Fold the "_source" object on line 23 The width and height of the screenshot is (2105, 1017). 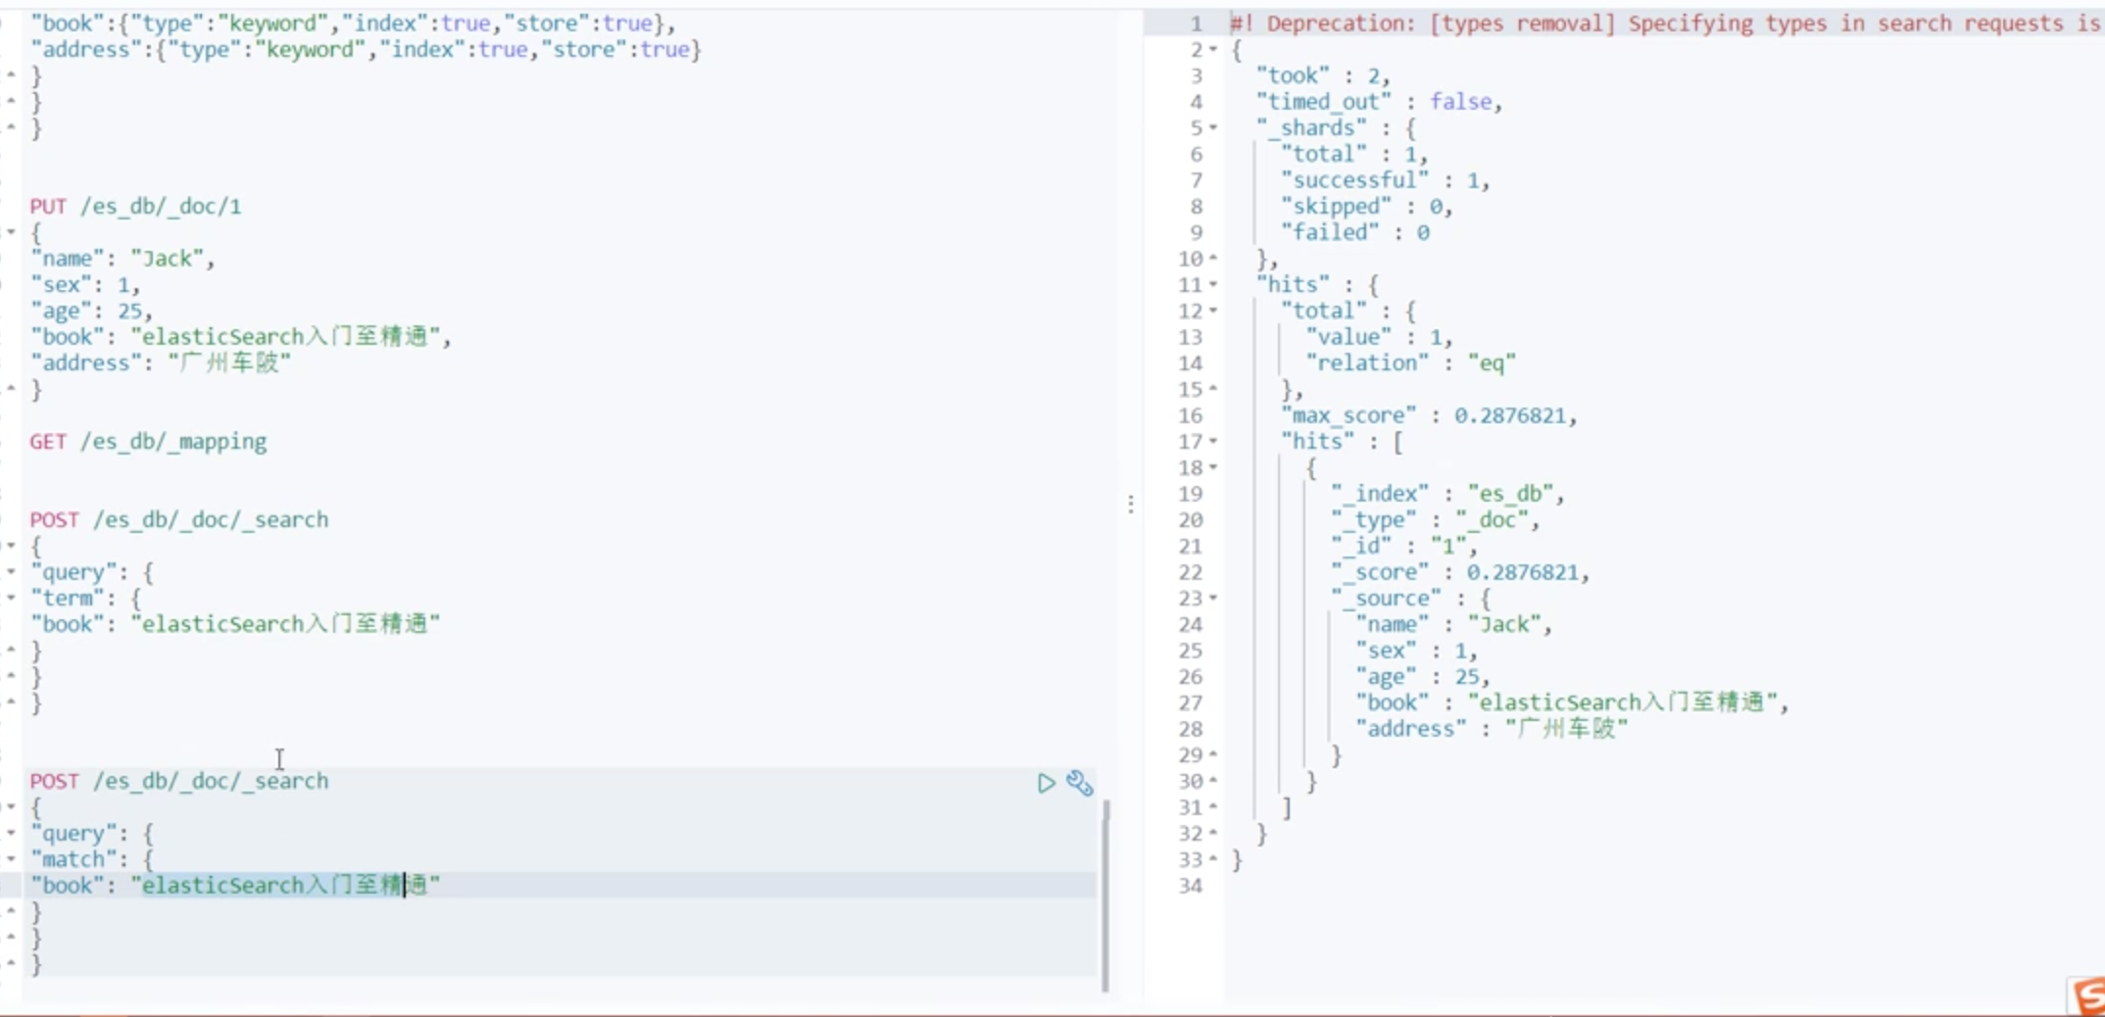(x=1213, y=598)
